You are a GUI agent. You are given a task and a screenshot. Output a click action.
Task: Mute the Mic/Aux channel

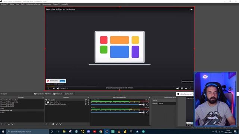(144, 112)
